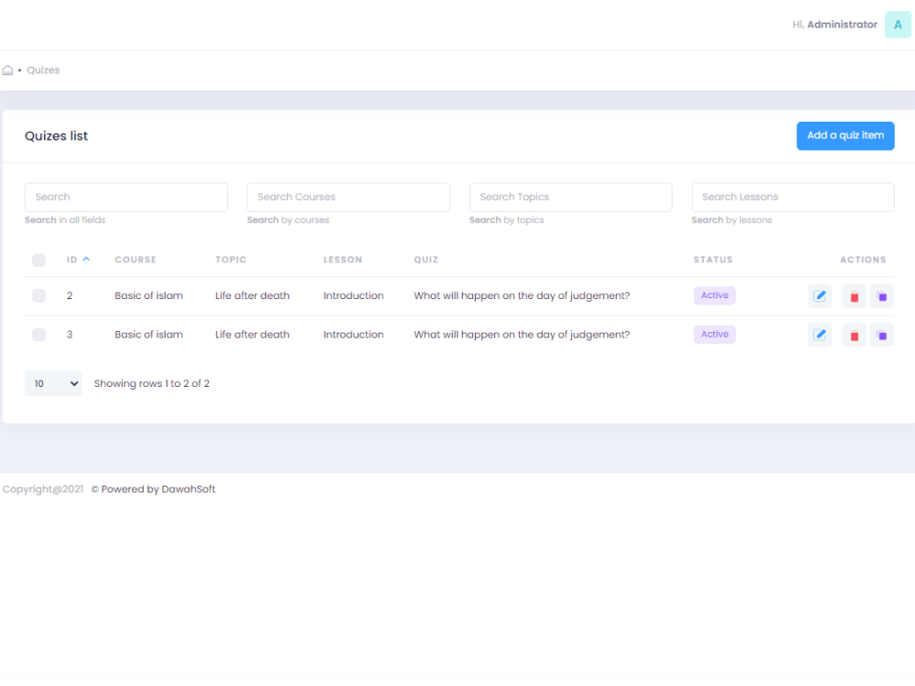Click the Active status badge for quiz 2
The height and width of the screenshot is (686, 915).
(x=714, y=295)
